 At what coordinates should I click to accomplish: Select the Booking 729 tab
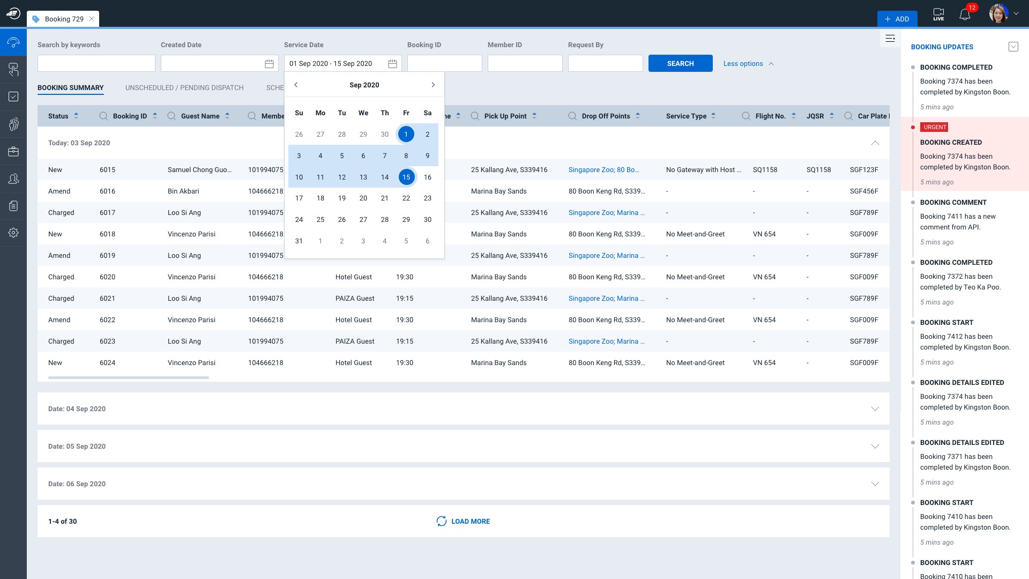pyautogui.click(x=63, y=19)
